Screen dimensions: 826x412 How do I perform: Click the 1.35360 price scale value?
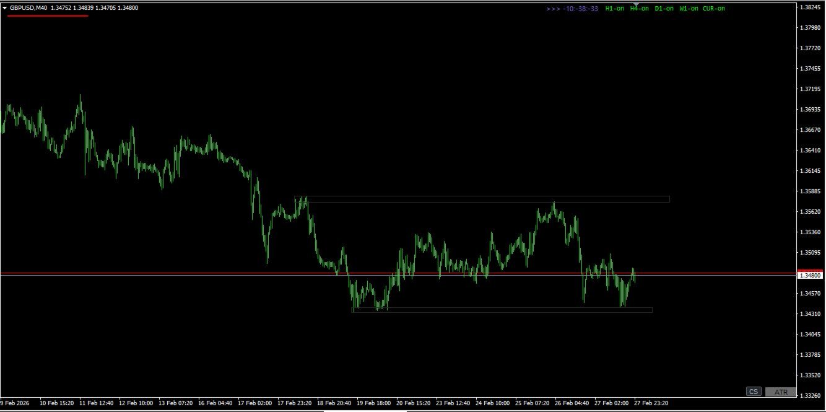click(810, 232)
